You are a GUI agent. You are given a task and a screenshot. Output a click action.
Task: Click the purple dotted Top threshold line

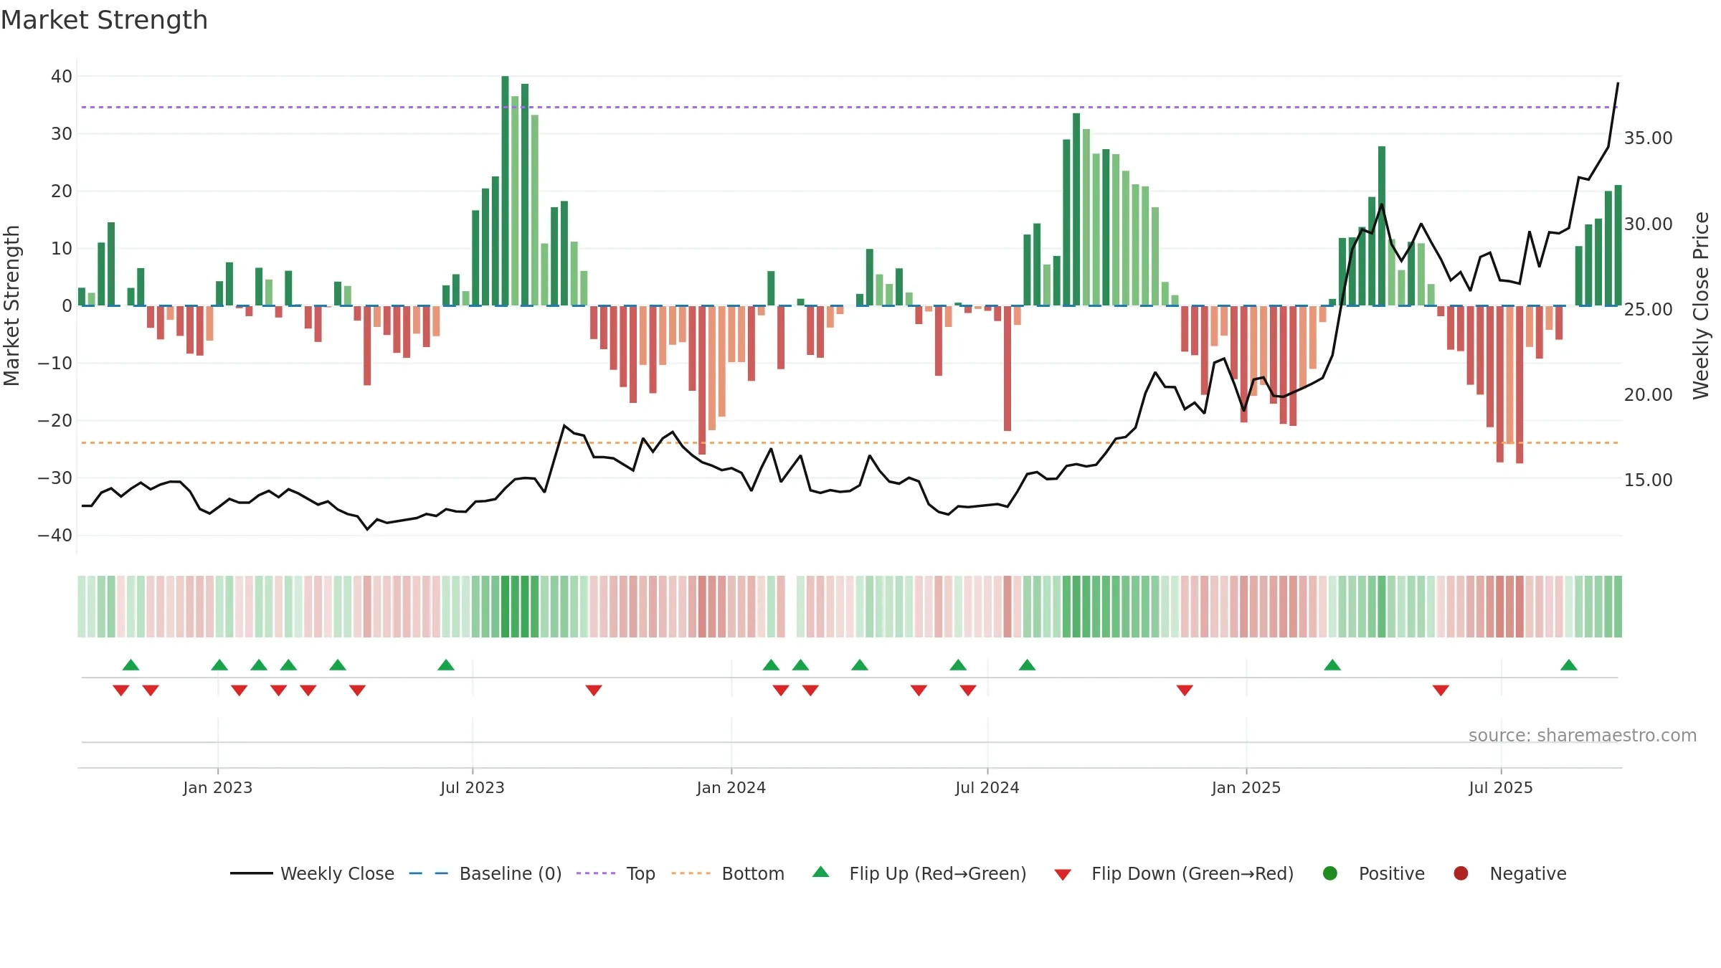850,108
